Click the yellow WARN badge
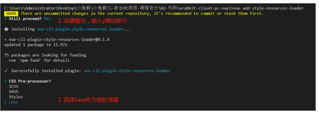Screen dimensions: 319x114 click(11, 14)
